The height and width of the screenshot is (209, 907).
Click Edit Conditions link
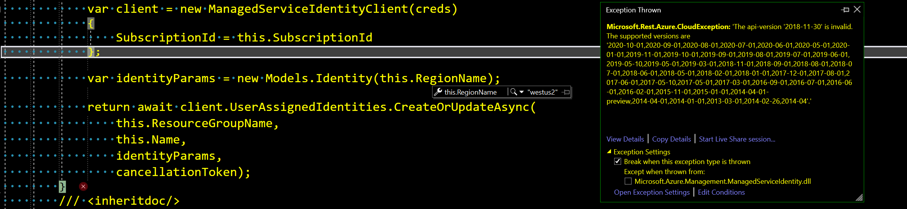[721, 192]
